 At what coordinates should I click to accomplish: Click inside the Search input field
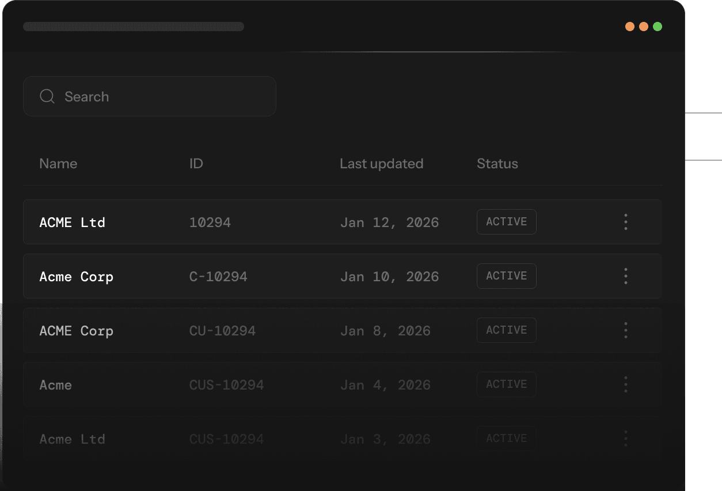pyautogui.click(x=161, y=96)
